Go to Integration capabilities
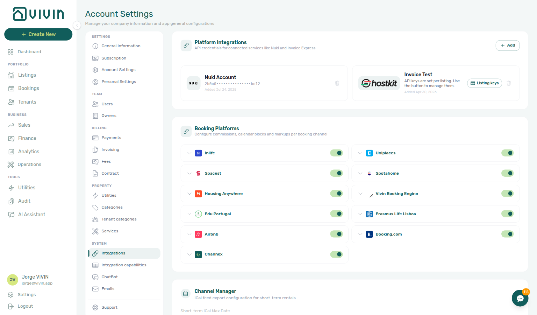 pos(124,265)
